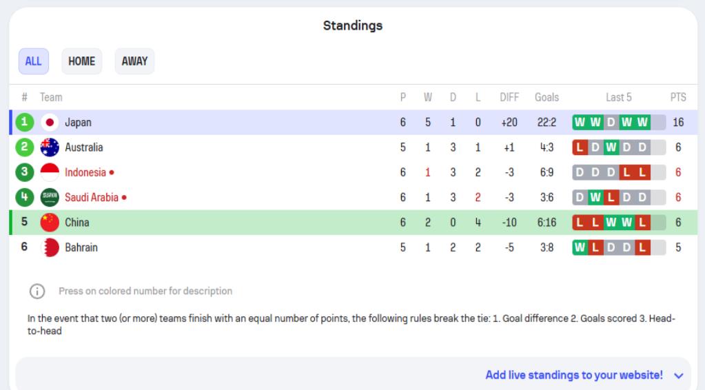This screenshot has height=390, width=705.
Task: Click Japan's last green W result box
Action: [642, 123]
